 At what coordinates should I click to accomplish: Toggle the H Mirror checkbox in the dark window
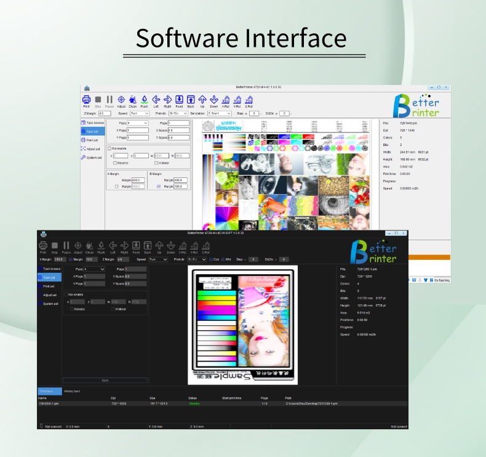tap(113, 309)
